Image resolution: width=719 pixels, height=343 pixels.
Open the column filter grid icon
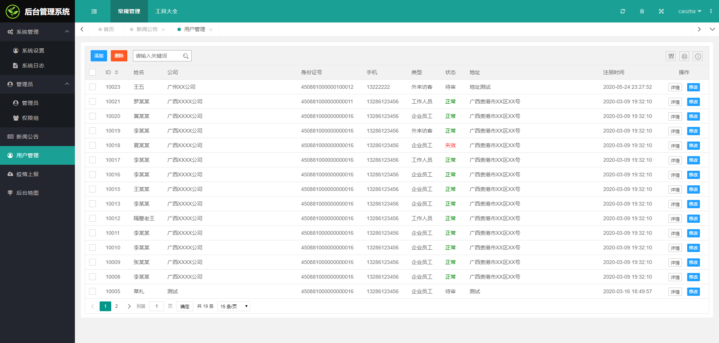coord(671,56)
